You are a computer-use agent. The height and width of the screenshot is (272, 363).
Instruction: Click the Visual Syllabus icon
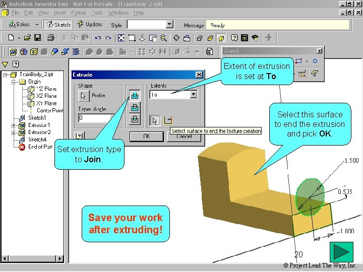pos(245,38)
